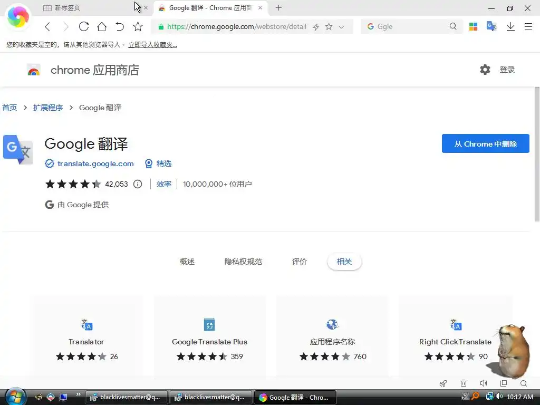Click the window layout icon in status bar
The width and height of the screenshot is (540, 405).
[x=504, y=383]
